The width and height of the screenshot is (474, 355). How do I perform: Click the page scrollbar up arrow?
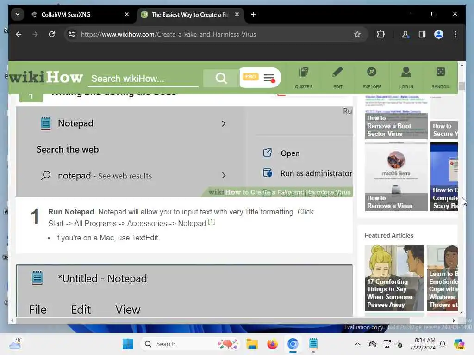(462, 65)
